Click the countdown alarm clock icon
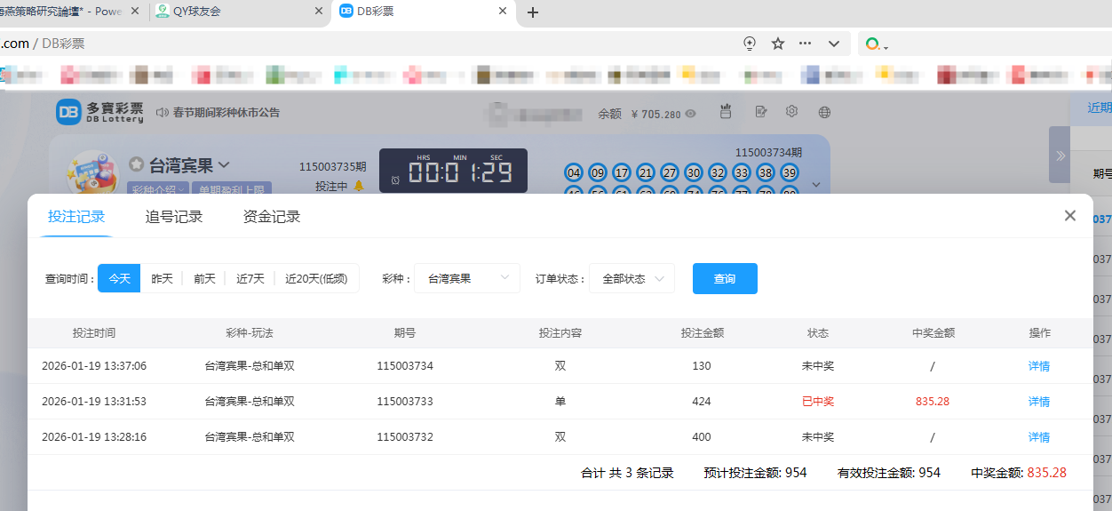 (395, 180)
